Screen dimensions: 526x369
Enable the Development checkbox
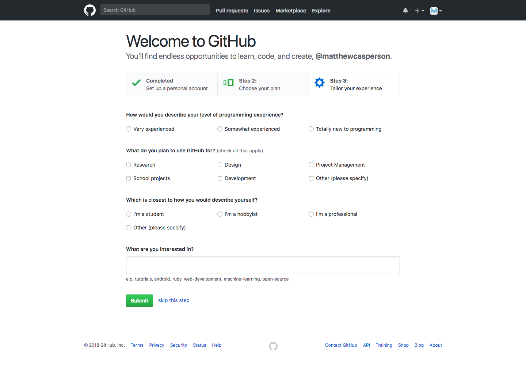(220, 178)
